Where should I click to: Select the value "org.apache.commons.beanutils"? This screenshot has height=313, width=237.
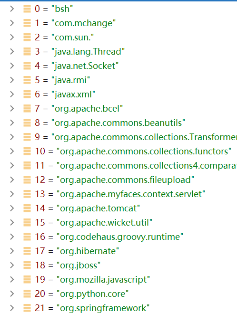118,123
